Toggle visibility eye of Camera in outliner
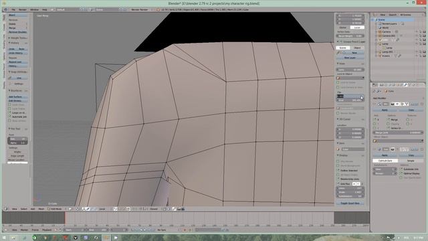The image size is (428, 241). 417,31
